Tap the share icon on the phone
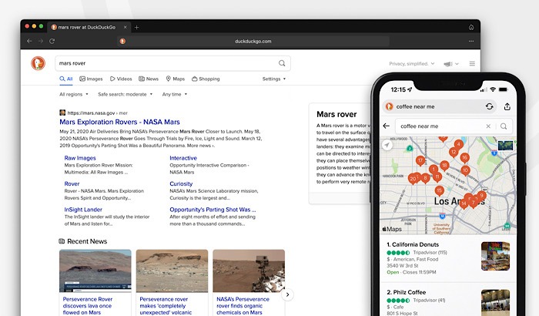The image size is (539, 316). pyautogui.click(x=507, y=106)
